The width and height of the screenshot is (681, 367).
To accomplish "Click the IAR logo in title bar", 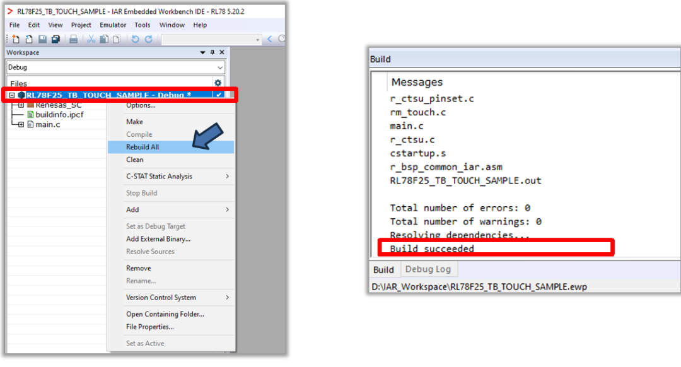I will click(x=9, y=11).
